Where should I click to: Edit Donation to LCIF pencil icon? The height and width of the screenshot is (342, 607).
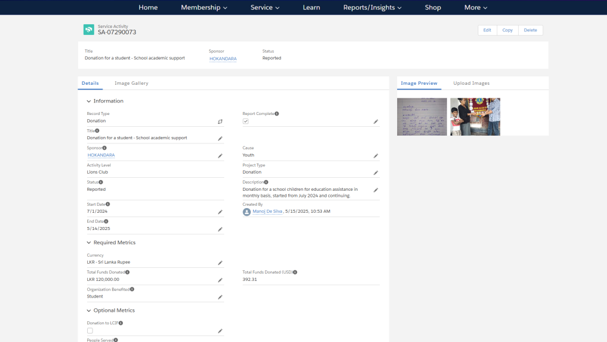click(x=220, y=331)
